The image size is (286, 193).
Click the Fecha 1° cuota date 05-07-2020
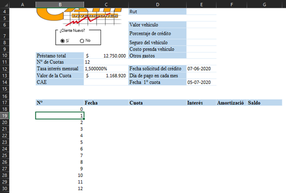[201, 82]
